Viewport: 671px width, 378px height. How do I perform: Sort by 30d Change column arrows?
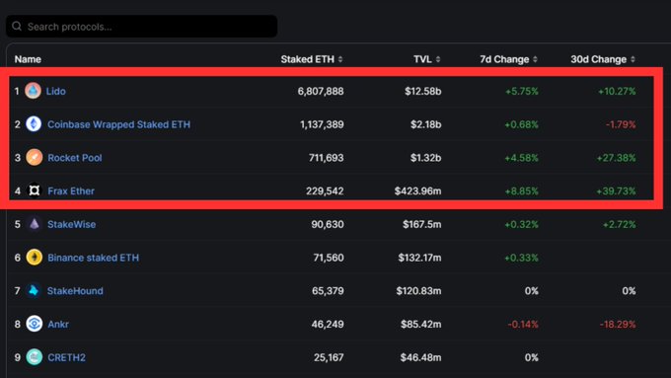click(x=633, y=59)
